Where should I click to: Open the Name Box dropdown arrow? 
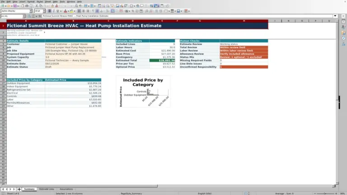23,16
